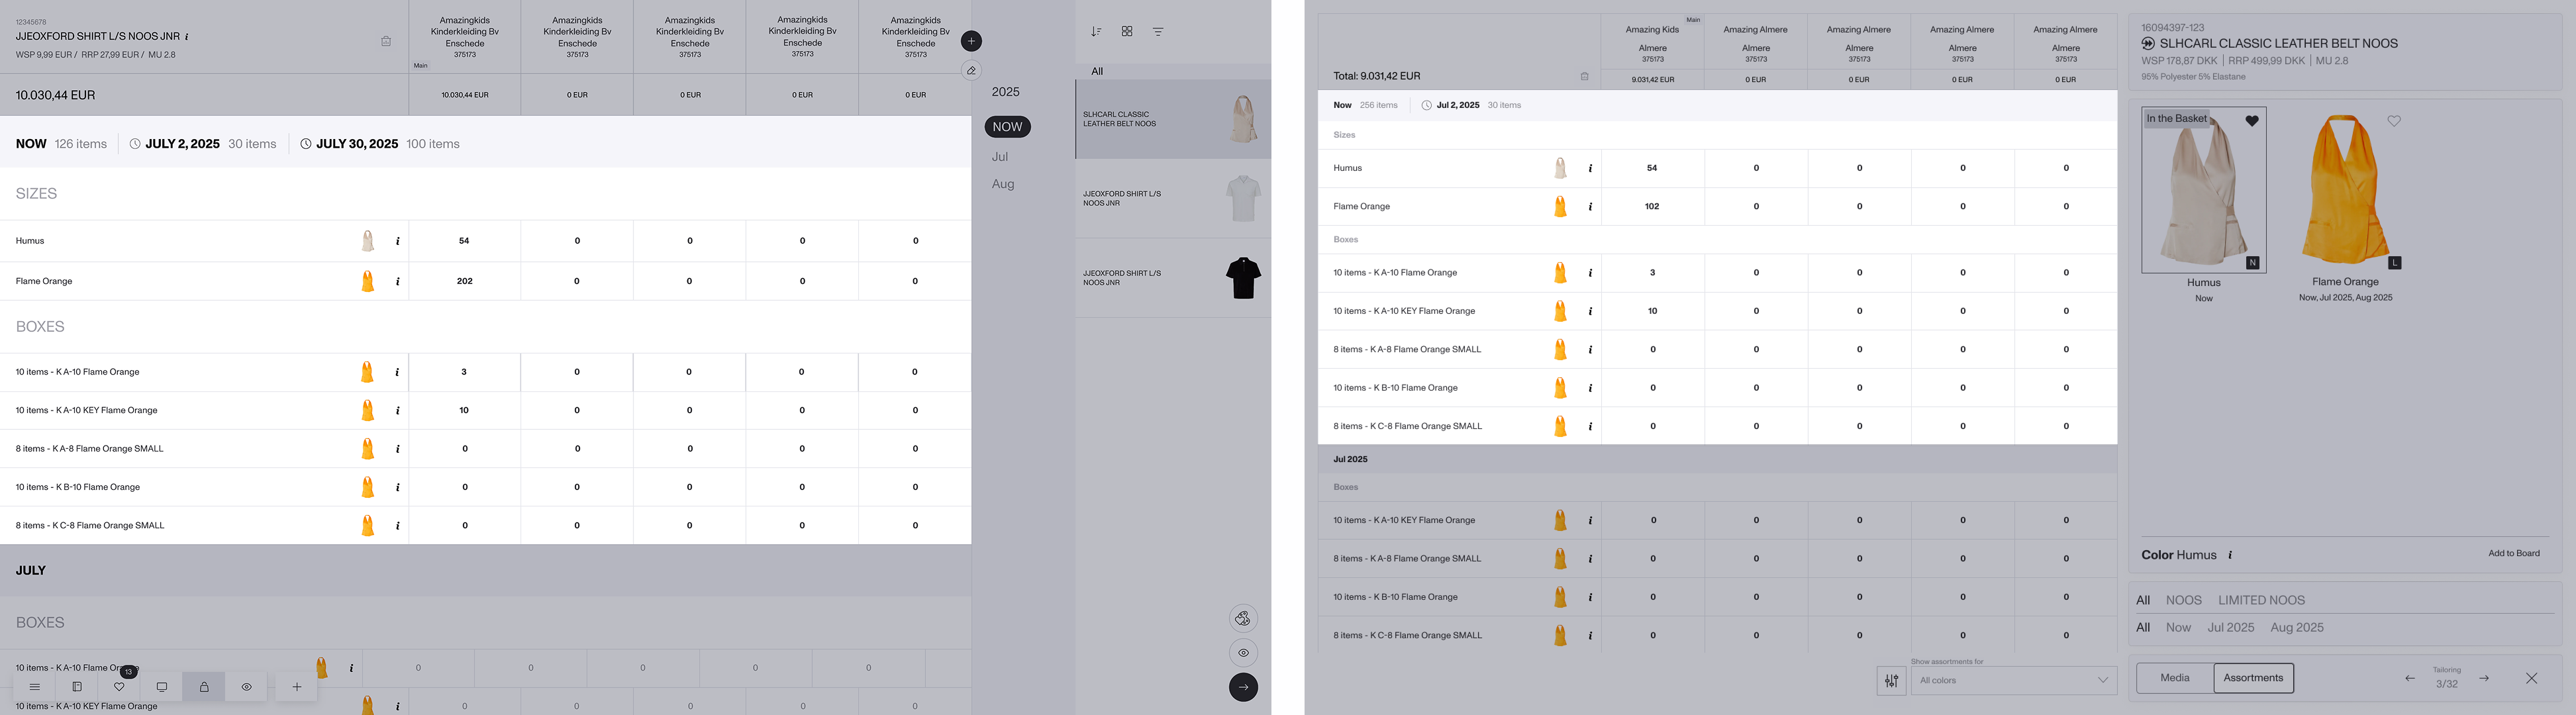Viewport: 2576px width, 715px height.
Task: Click the Add to Board link
Action: pyautogui.click(x=2513, y=554)
